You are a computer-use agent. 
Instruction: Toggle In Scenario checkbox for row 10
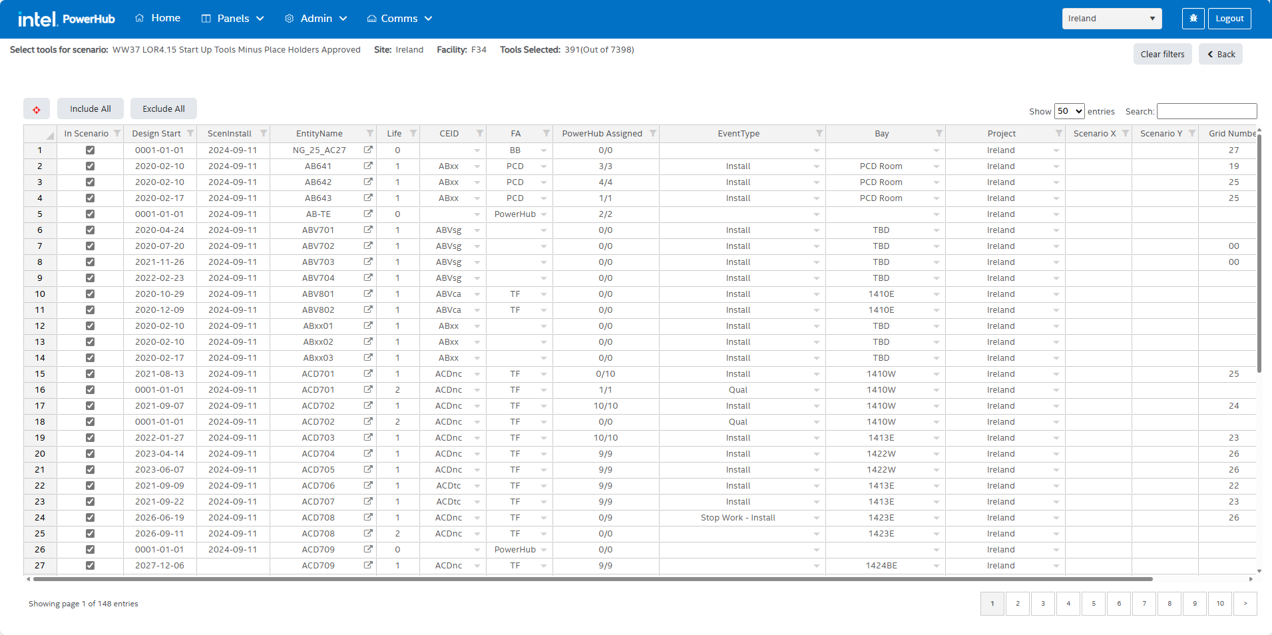pyautogui.click(x=90, y=294)
